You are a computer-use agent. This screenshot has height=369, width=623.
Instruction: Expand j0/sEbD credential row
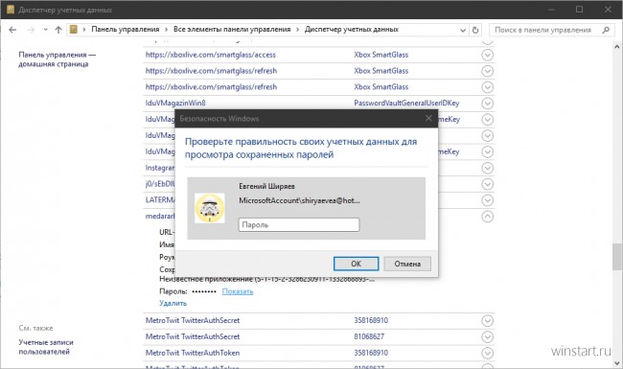tap(488, 184)
